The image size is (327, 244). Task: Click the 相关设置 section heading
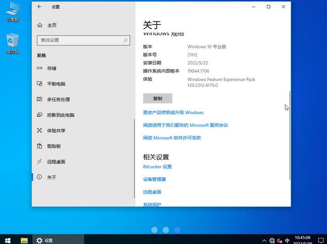[x=156, y=157]
